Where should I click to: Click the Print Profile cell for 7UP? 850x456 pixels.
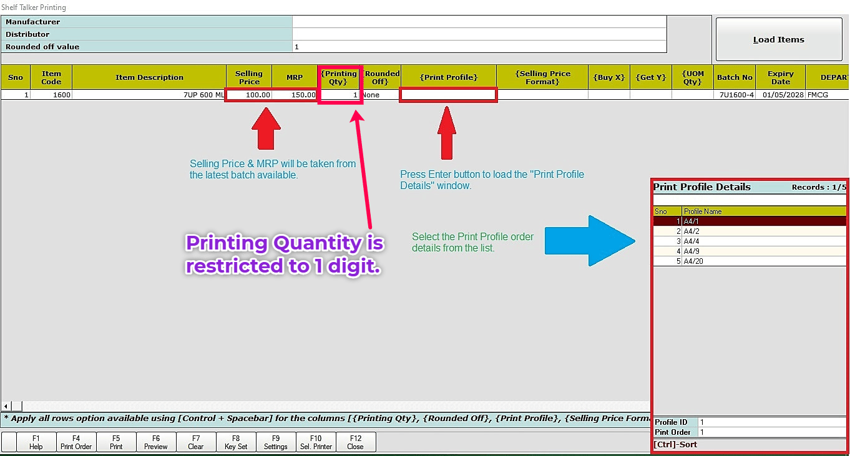pos(448,95)
